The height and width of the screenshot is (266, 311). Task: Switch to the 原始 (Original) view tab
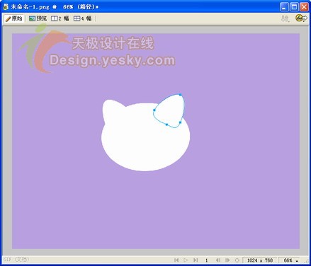[14, 18]
